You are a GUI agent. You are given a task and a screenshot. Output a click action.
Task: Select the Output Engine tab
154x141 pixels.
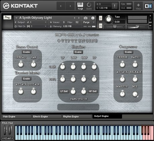(x=107, y=116)
